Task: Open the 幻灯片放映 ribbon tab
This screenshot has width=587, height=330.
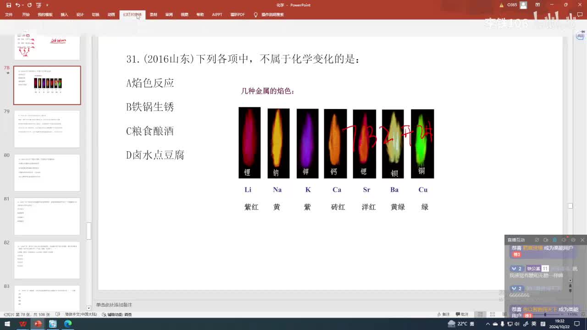Action: pos(132,15)
